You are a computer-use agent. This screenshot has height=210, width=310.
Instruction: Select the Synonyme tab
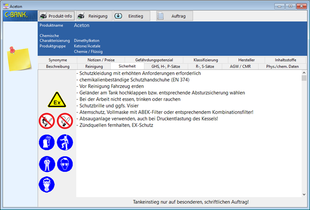58,60
